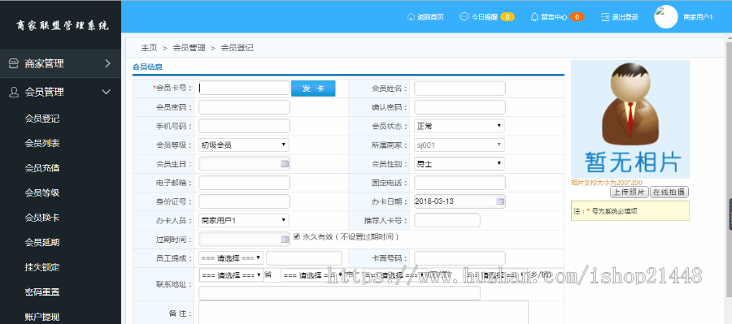This screenshot has height=324, width=732.
Task: Click the logout icon beside 退出登录
Action: click(x=605, y=17)
